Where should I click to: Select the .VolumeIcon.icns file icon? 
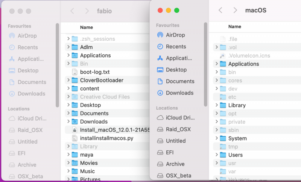tap(223, 56)
